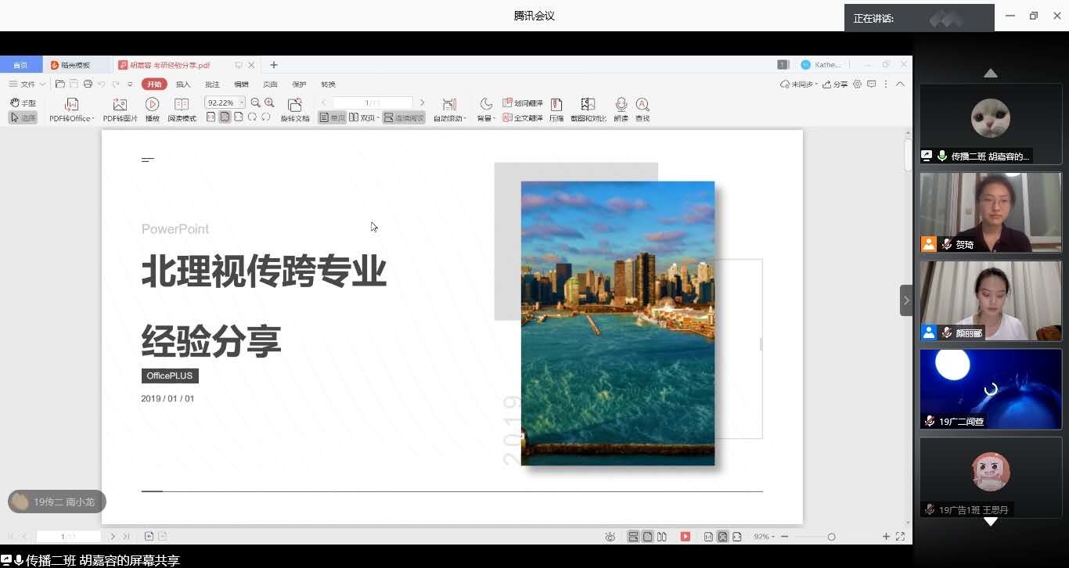
Task: Toggle 手型 hand tool mode
Action: [23, 102]
